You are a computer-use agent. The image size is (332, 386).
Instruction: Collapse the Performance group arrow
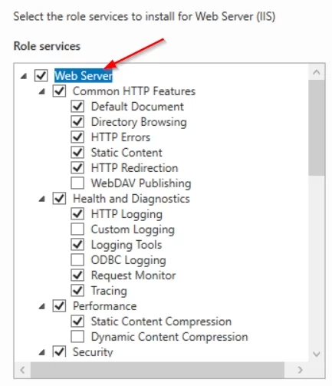(42, 306)
